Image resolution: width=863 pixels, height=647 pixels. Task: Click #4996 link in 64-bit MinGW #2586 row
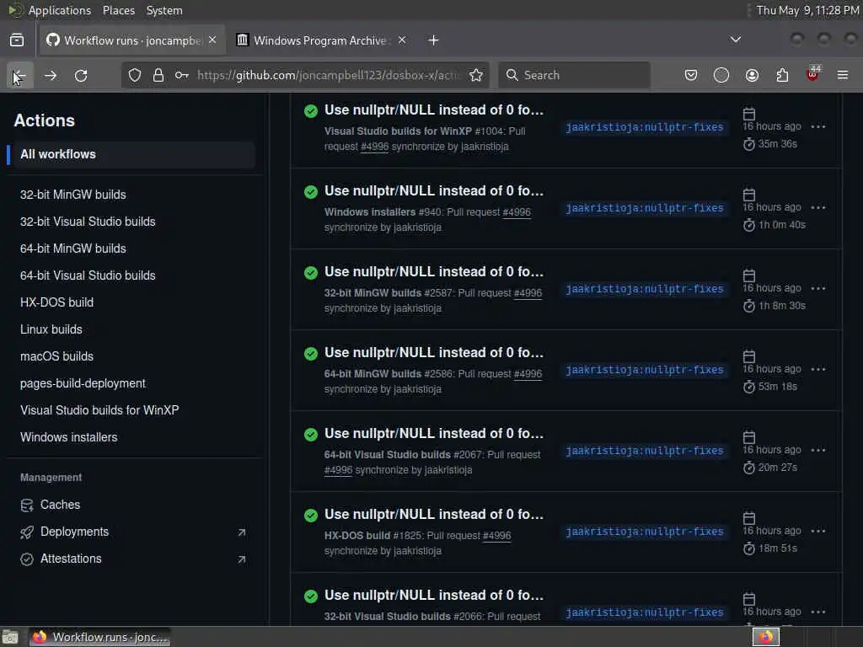pos(528,373)
